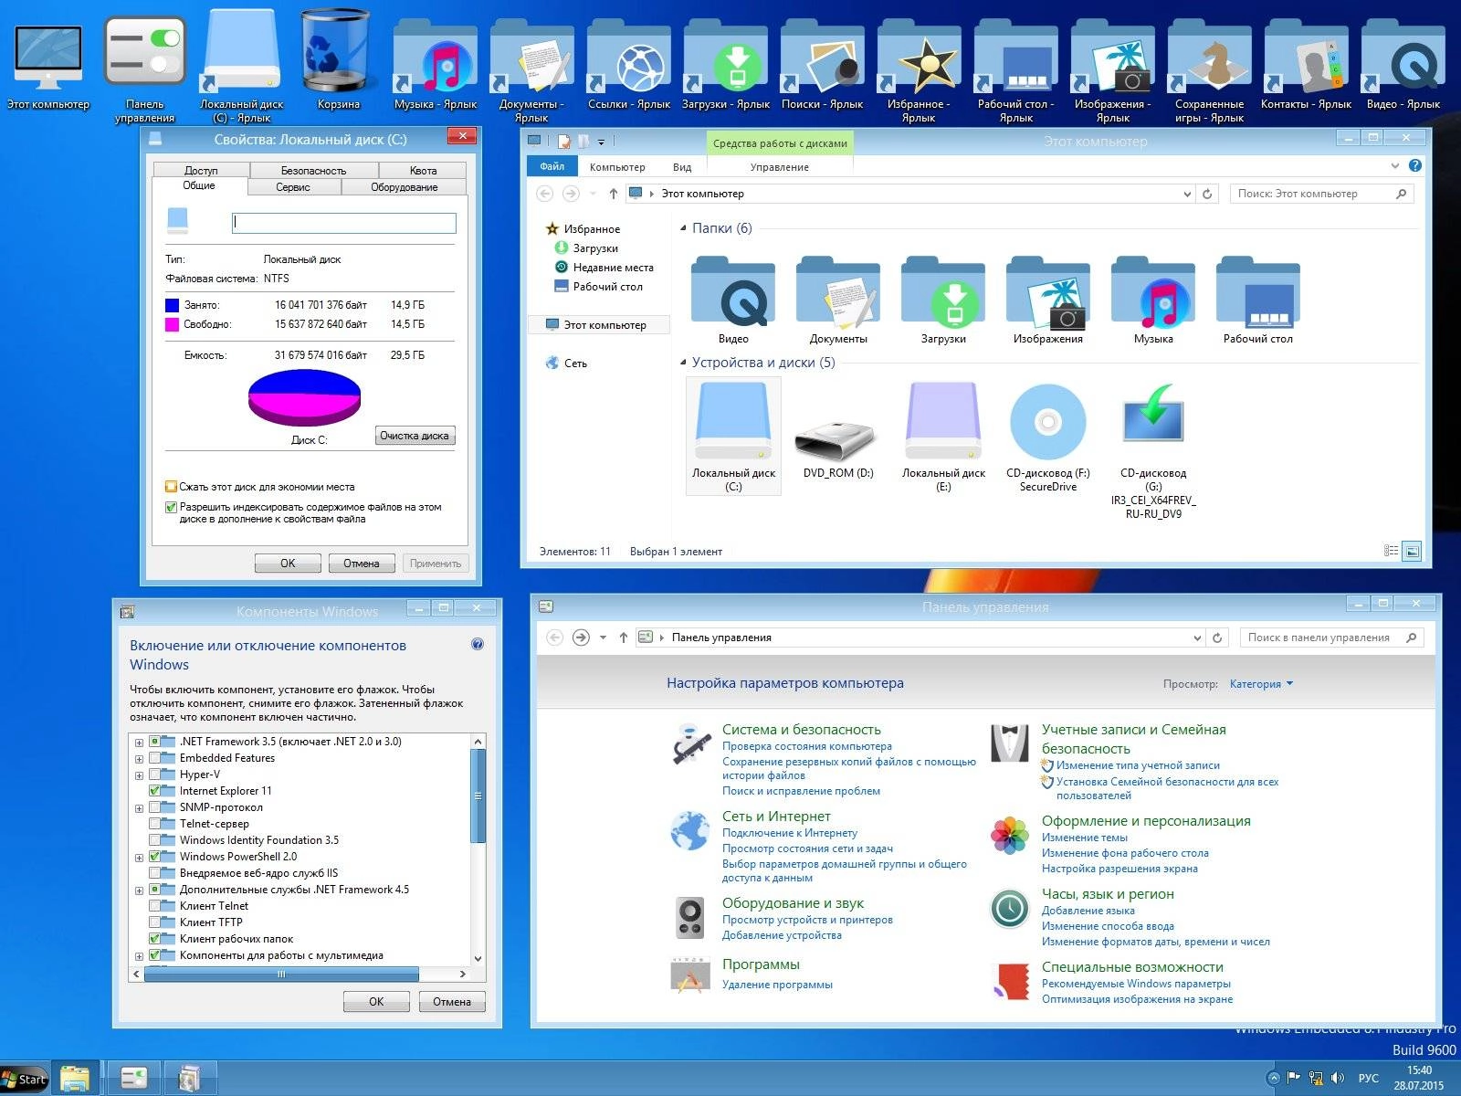Open the Категория view dropdown
This screenshot has width=1461, height=1096.
[x=1261, y=684]
